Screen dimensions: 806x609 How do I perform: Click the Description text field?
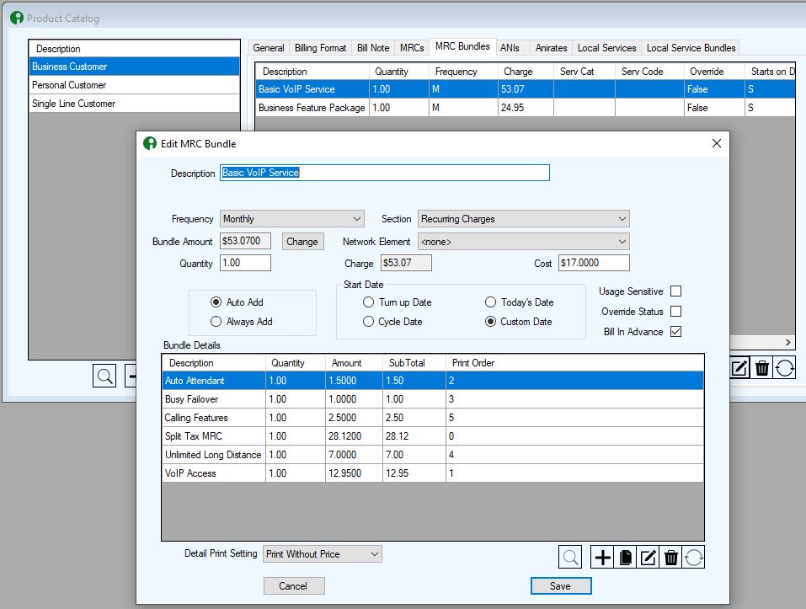tap(385, 173)
